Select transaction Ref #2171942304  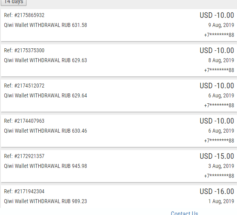[x=24, y=192]
